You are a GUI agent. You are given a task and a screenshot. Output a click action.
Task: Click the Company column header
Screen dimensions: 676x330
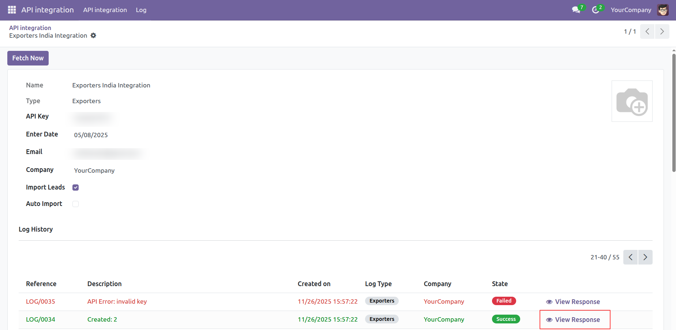pos(437,284)
